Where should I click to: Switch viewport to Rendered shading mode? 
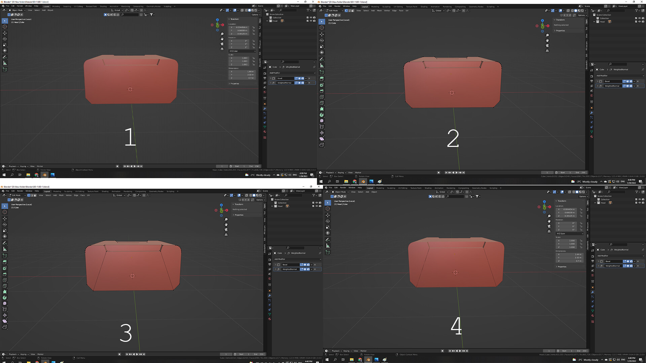click(x=256, y=10)
